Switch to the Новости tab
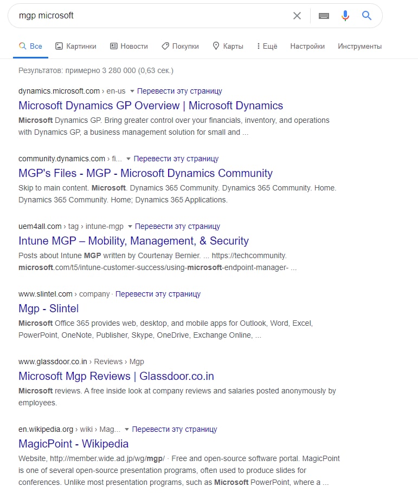The height and width of the screenshot is (493, 418). click(129, 46)
